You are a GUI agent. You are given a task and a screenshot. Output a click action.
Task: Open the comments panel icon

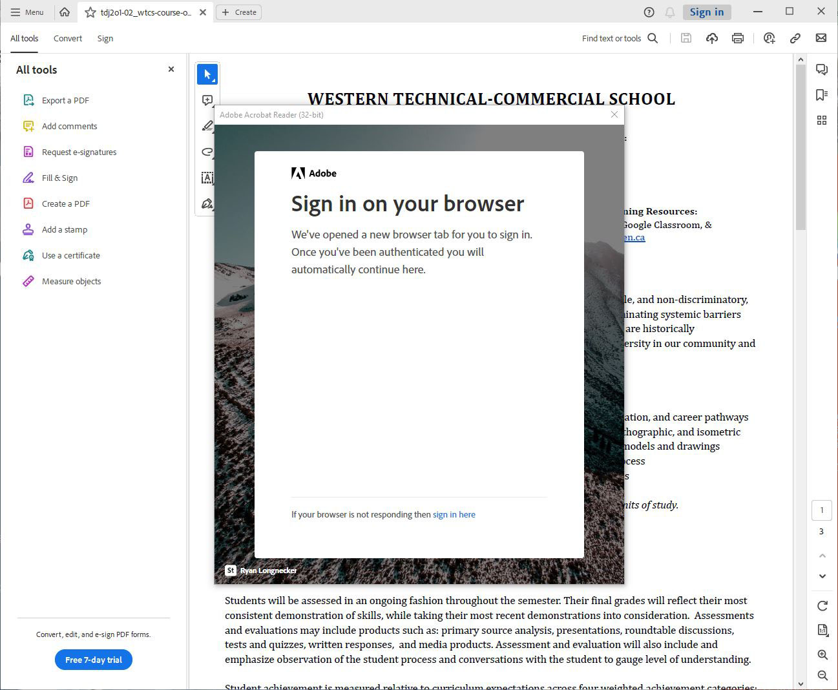point(821,70)
